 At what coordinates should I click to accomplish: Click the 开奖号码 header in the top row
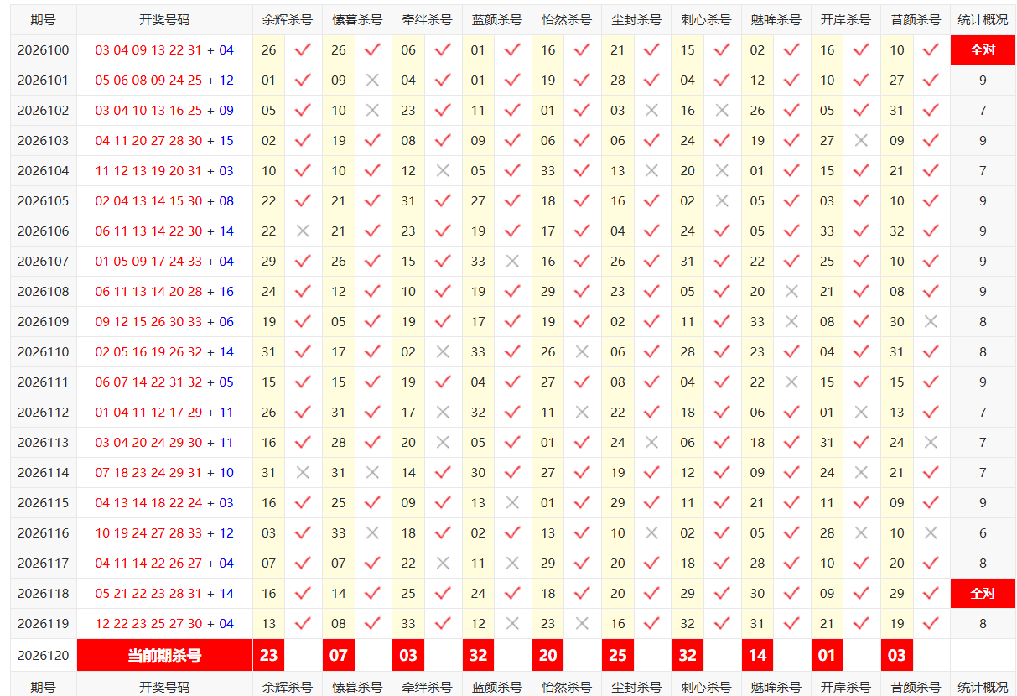click(164, 20)
